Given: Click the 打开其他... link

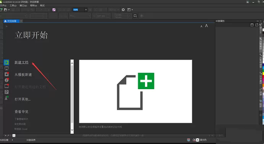Looking at the screenshot, I should point(23,99).
